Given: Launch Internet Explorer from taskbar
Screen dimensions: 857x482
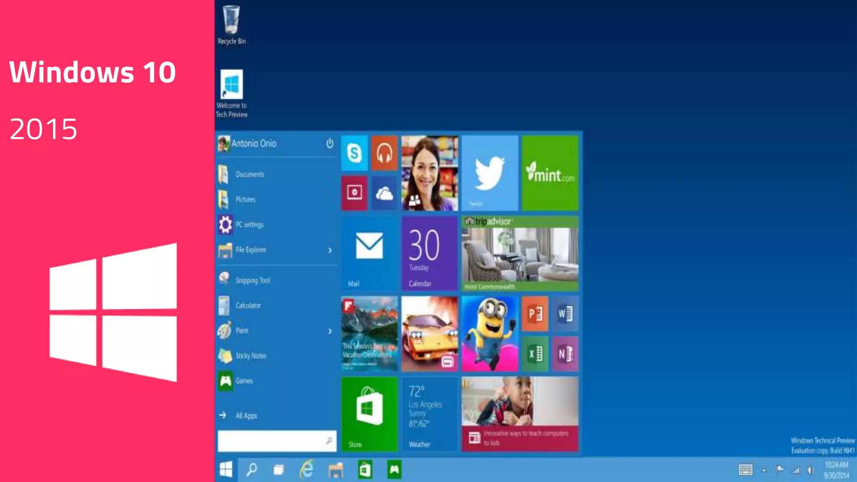Looking at the screenshot, I should pyautogui.click(x=307, y=469).
